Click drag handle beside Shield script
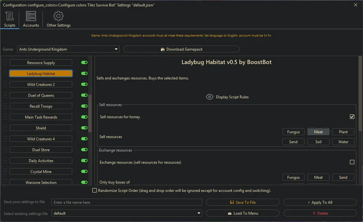Screen dimensions: 363x222 [5, 128]
